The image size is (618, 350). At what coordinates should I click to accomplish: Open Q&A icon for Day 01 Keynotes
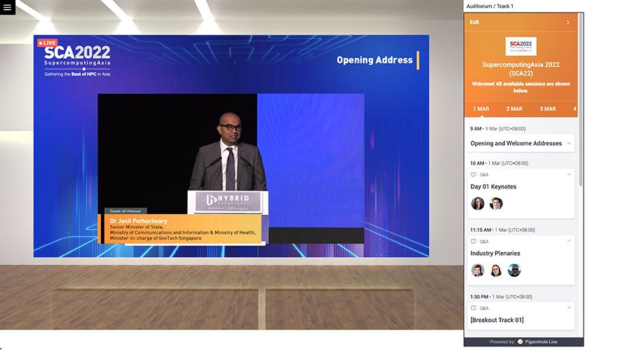(x=474, y=174)
